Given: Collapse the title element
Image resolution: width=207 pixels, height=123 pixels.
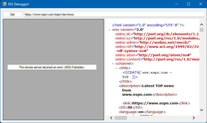Looking at the screenshot, I should click(x=116, y=68).
